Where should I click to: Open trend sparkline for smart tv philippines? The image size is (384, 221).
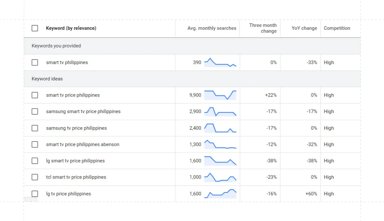(x=220, y=62)
